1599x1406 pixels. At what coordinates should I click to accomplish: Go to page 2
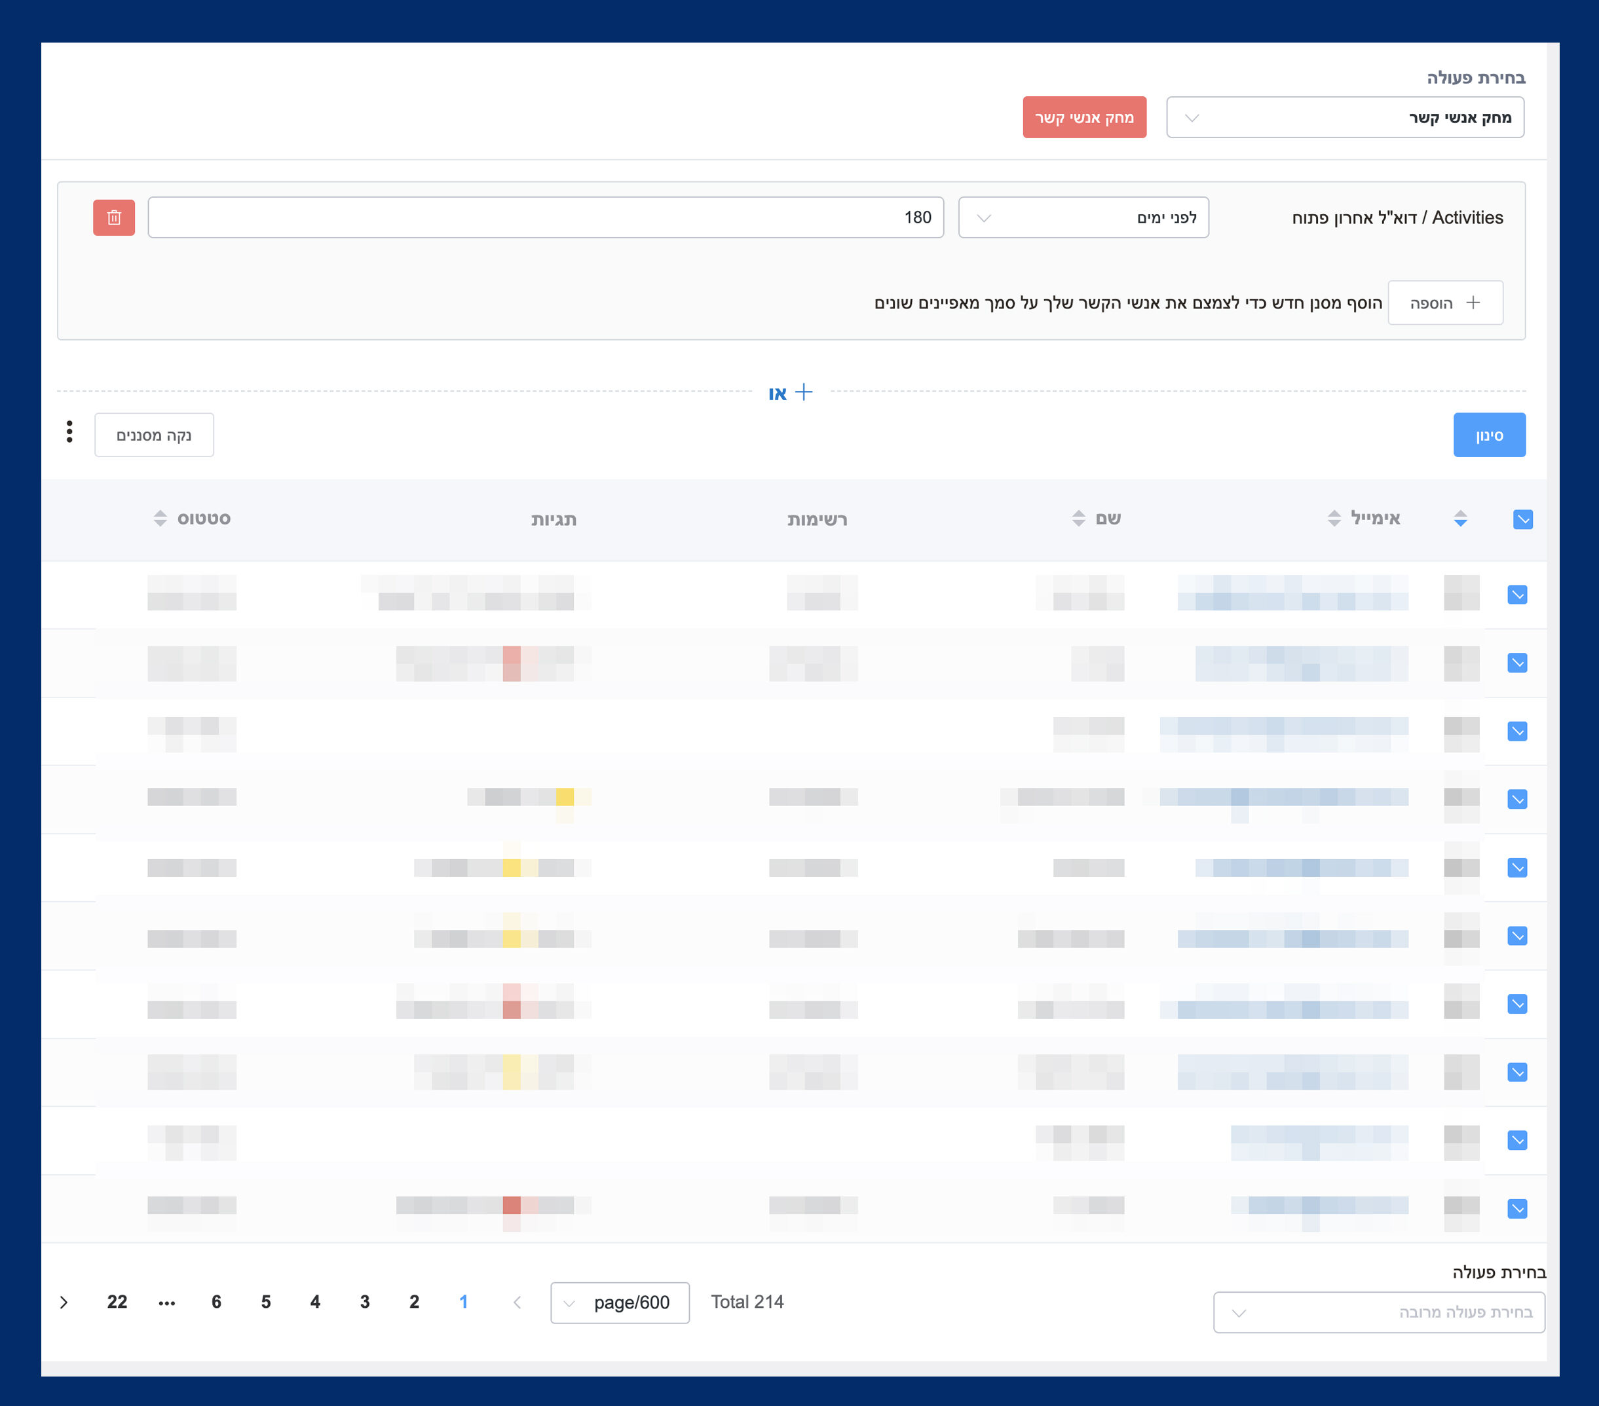(x=414, y=1302)
